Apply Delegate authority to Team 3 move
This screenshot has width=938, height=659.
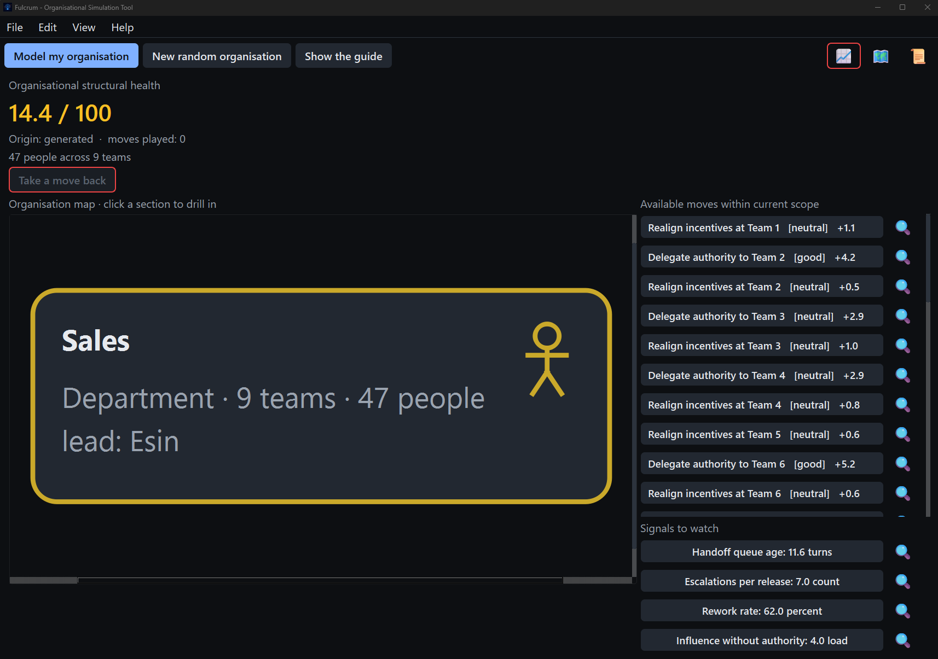pyautogui.click(x=762, y=316)
